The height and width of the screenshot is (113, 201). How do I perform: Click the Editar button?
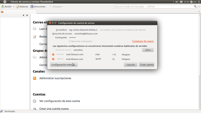tap(148, 50)
